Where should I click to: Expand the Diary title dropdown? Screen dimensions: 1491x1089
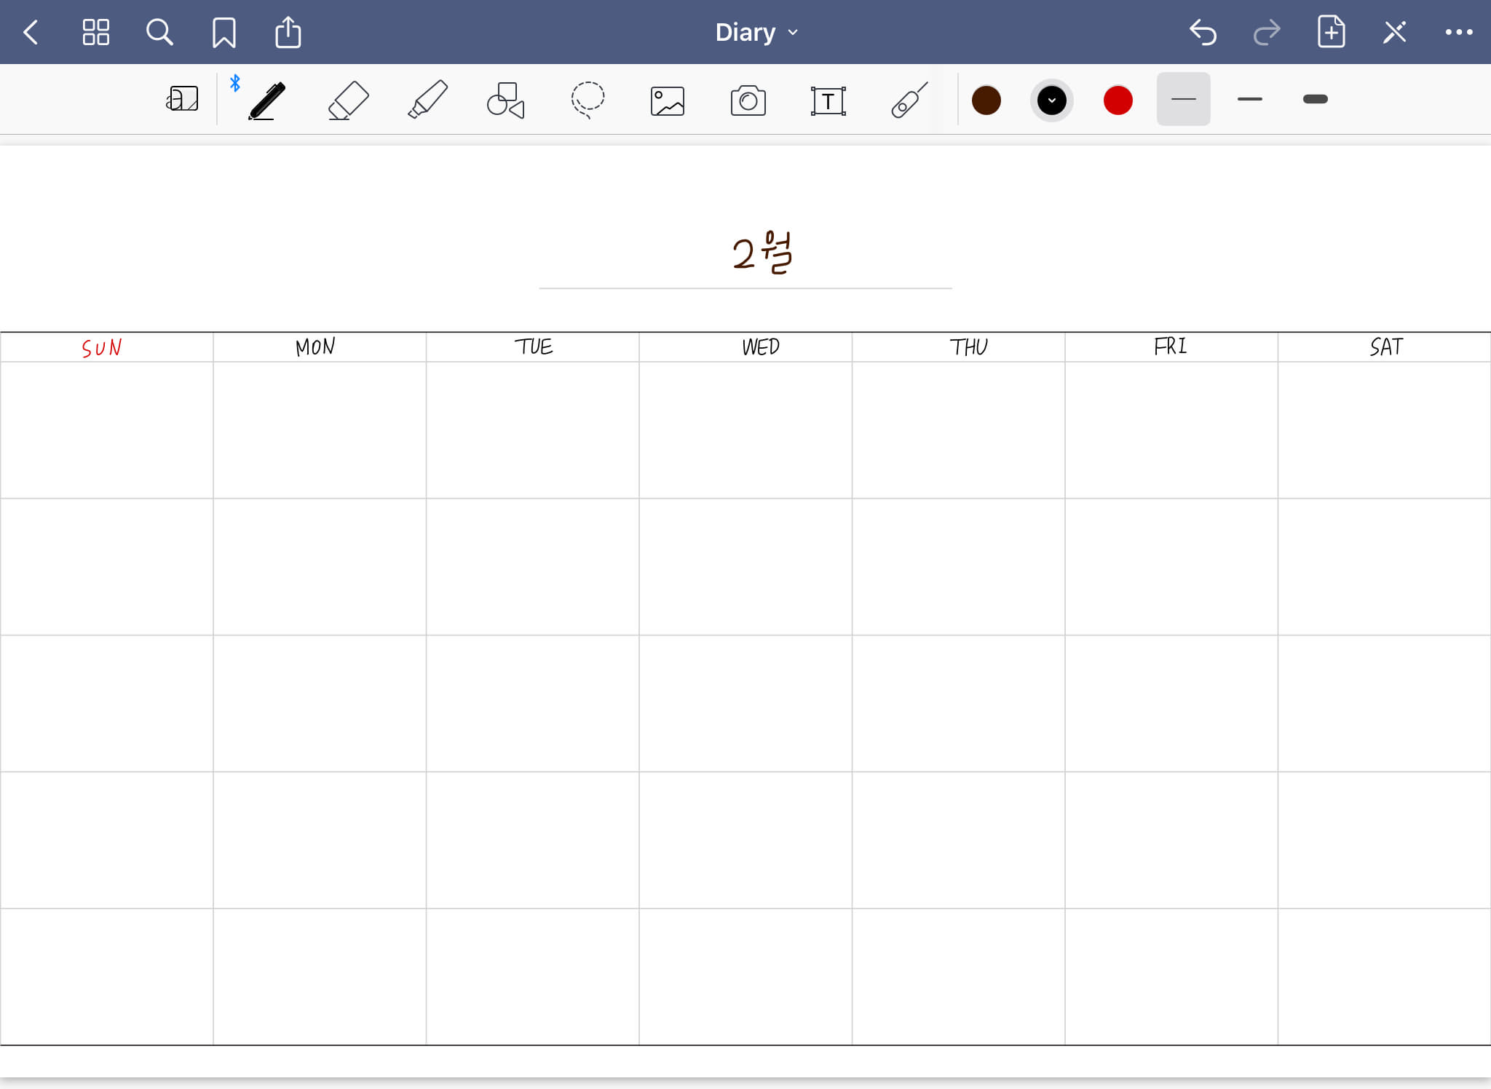(756, 32)
